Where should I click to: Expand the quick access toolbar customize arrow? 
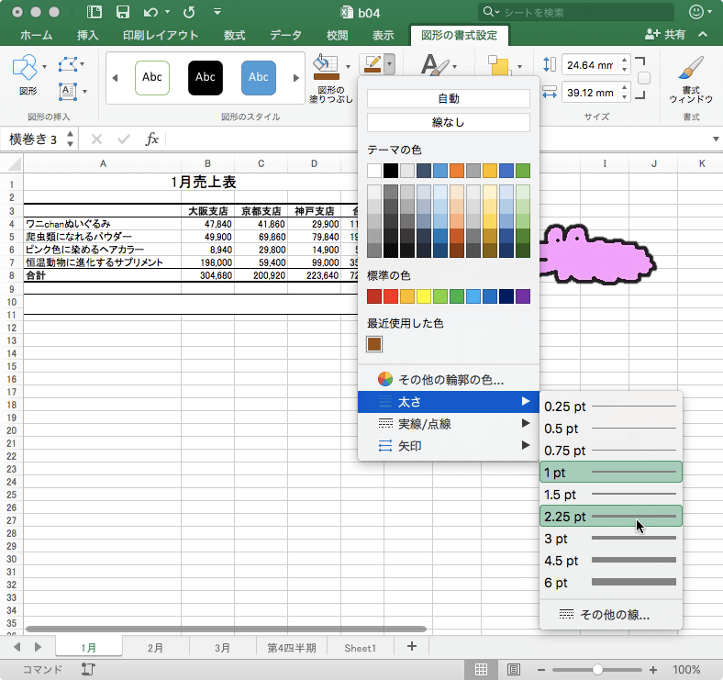click(217, 12)
